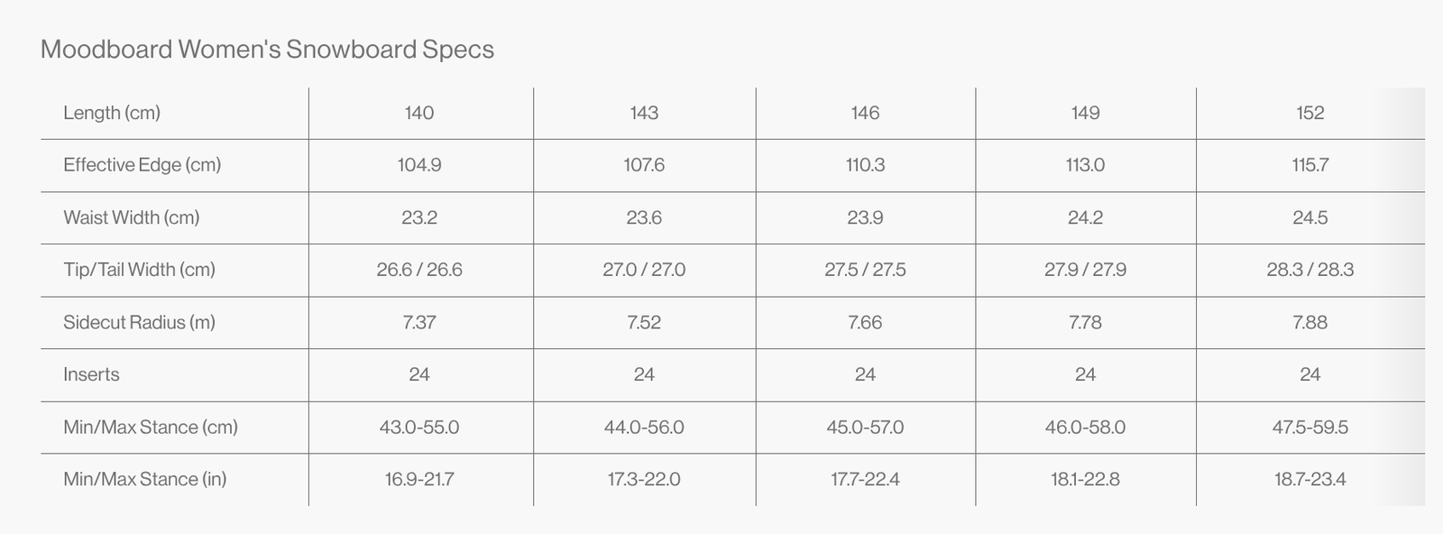Viewport: 1443px width, 534px height.
Task: Select effective edge value 115.7
Action: coord(1310,165)
